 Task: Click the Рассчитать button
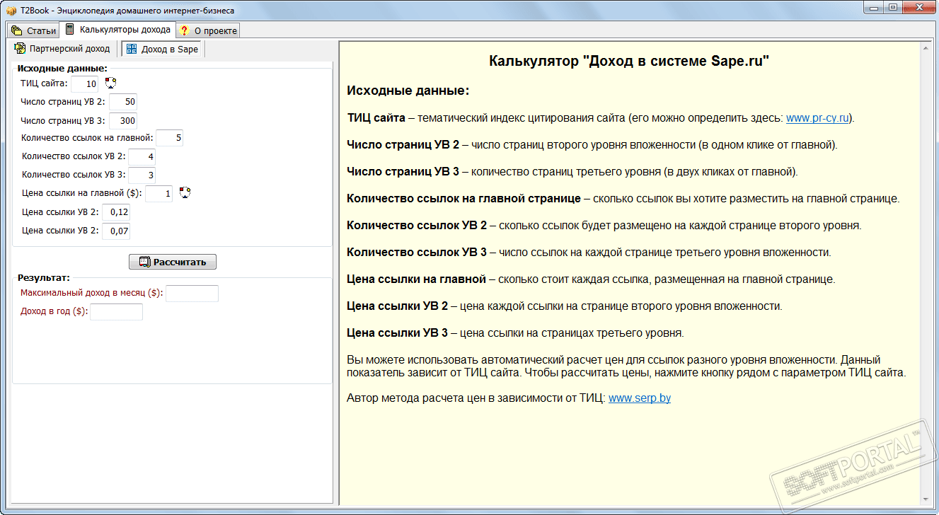(173, 262)
